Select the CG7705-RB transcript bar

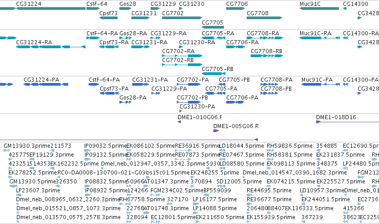[x=214, y=74]
